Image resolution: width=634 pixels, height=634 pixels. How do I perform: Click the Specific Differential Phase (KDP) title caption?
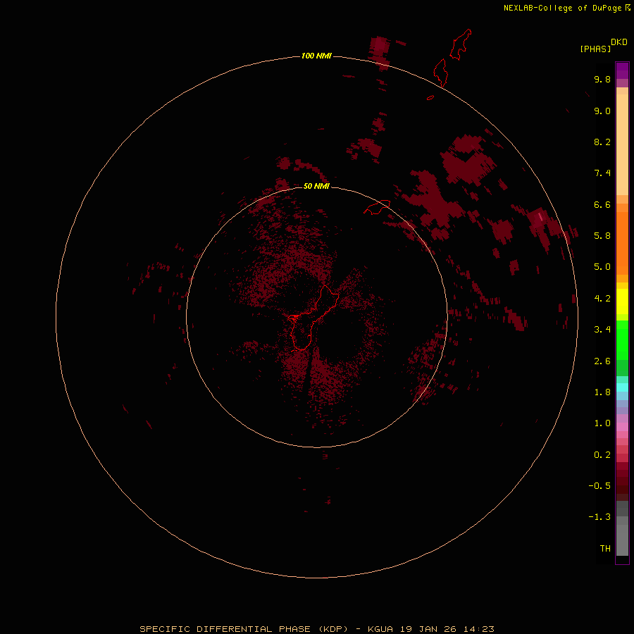click(x=317, y=629)
